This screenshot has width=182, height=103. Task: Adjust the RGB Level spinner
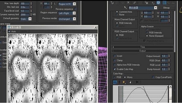pos(169,65)
